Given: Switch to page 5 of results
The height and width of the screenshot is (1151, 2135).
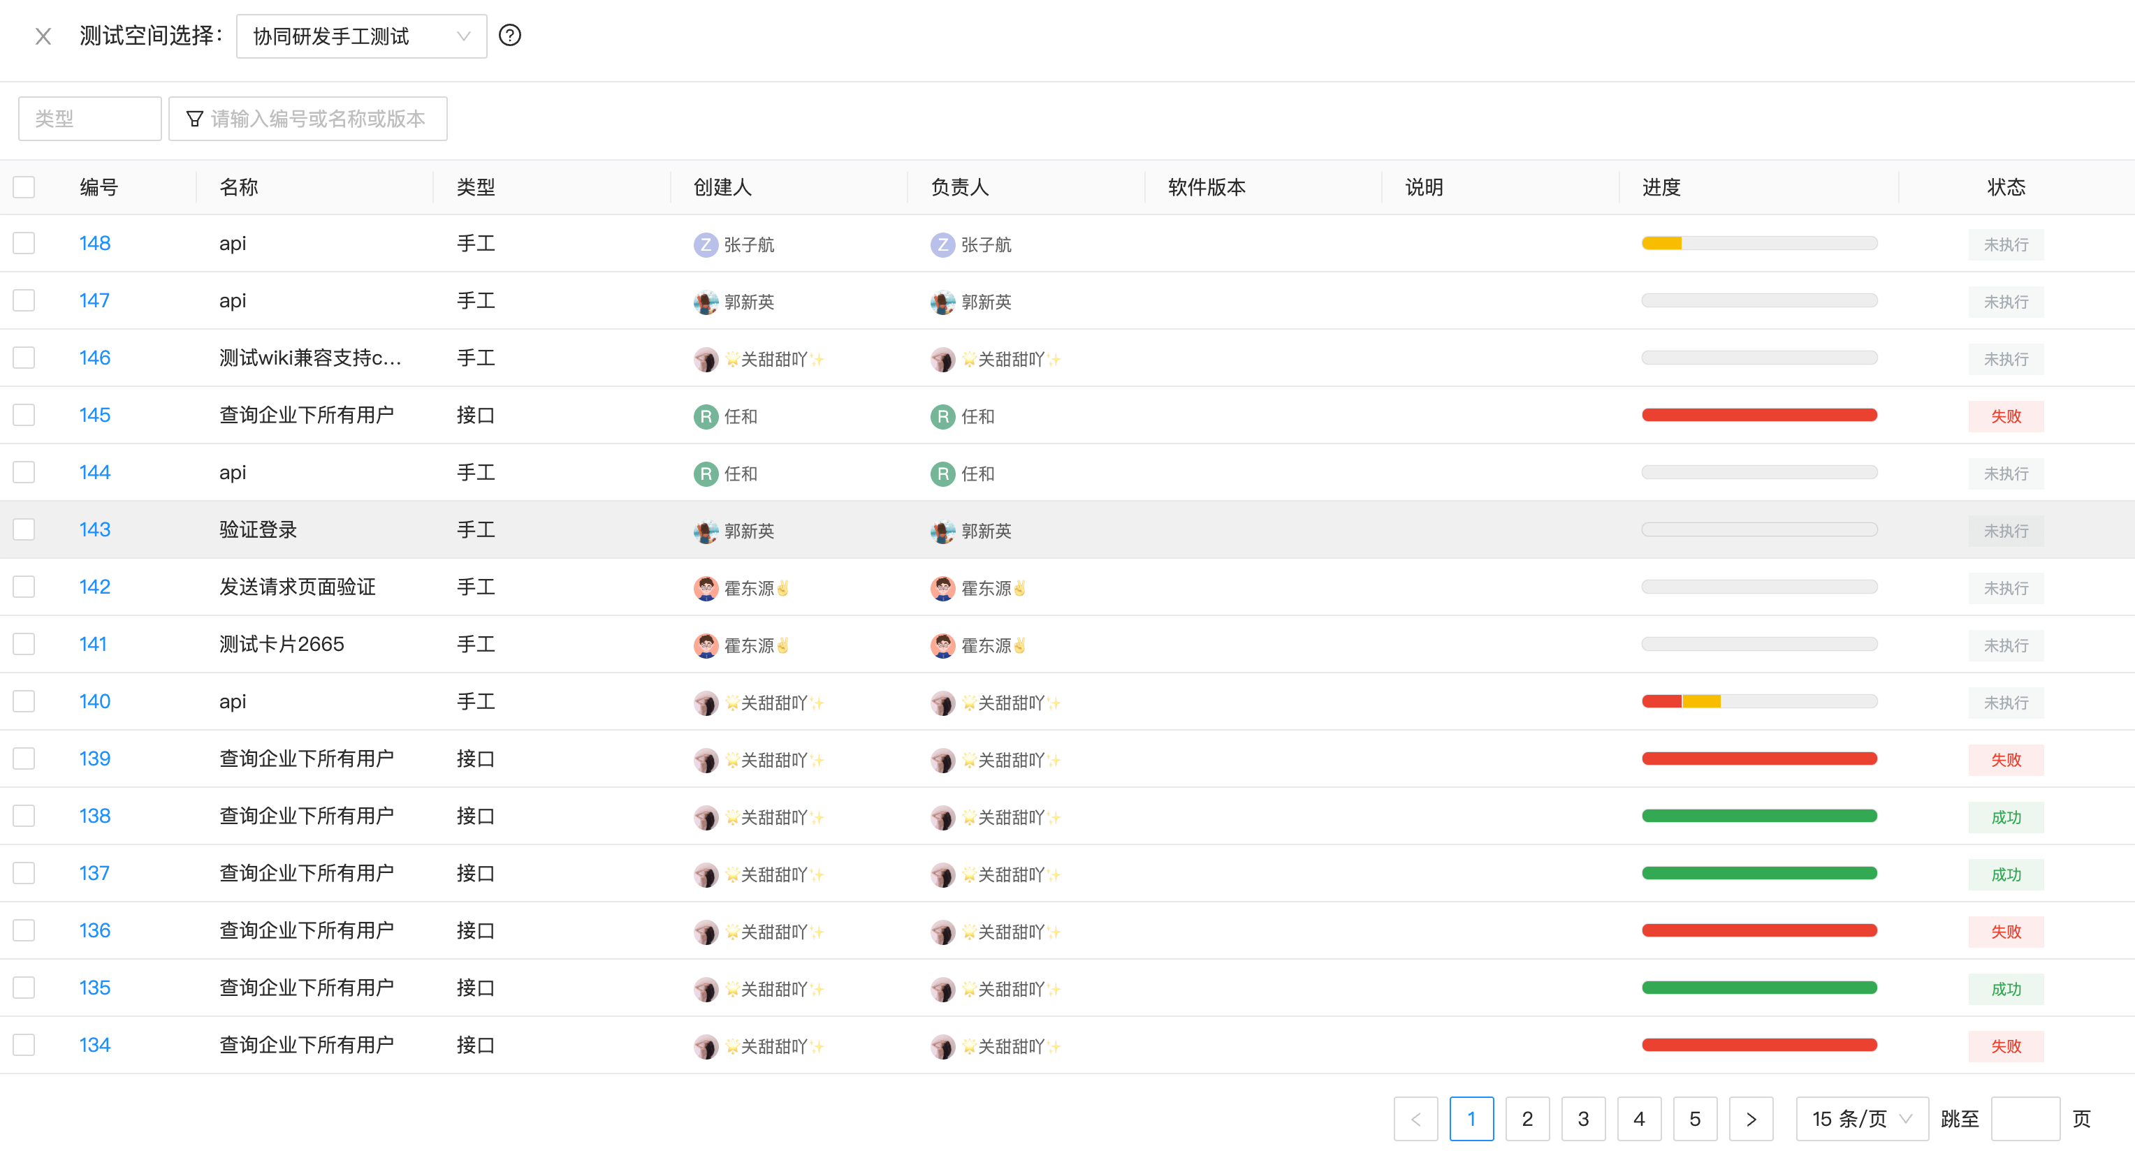Looking at the screenshot, I should click(x=1695, y=1118).
